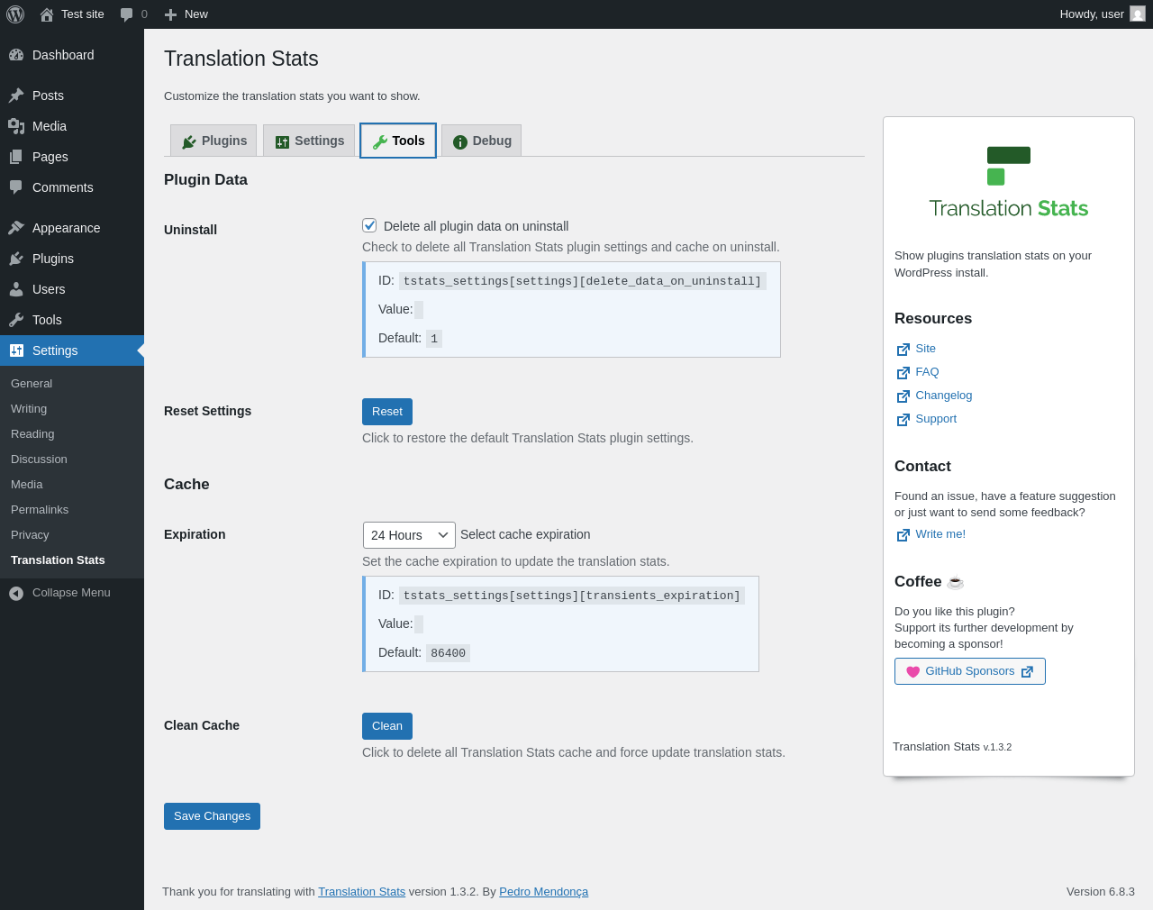Open the 24 Hours cache expiration dropdown
This screenshot has height=910, width=1153.
(409, 535)
